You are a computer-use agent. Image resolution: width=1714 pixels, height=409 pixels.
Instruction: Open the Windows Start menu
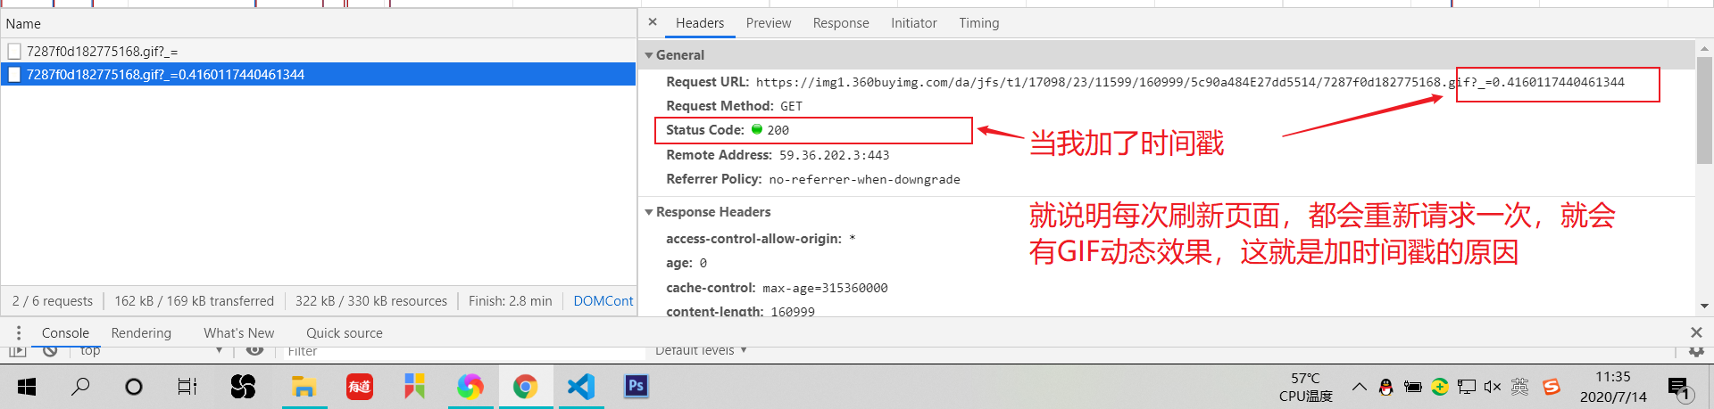[27, 386]
